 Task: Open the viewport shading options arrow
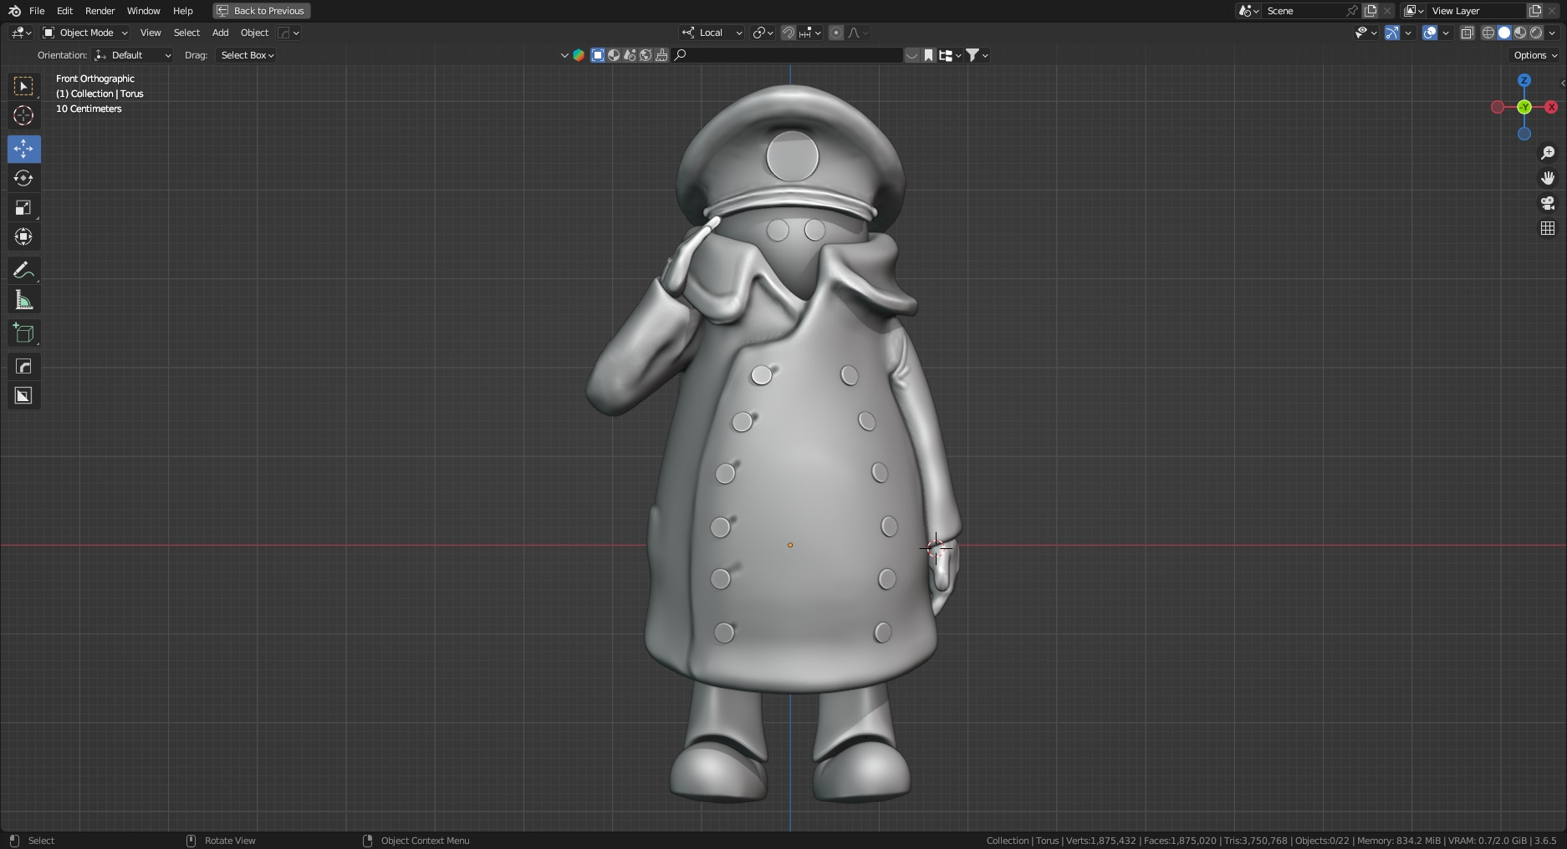point(1553,33)
